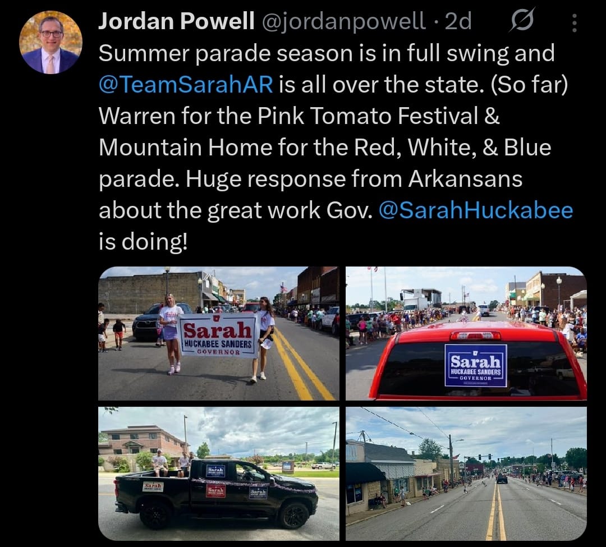Open the @SarahHuckabee mention
Viewport: 606px width, 547px height.
(476, 210)
